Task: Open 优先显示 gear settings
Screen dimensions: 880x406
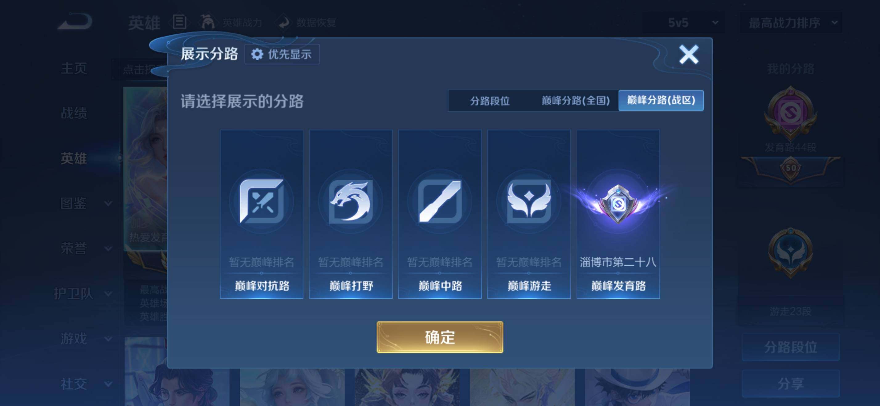Action: point(282,54)
